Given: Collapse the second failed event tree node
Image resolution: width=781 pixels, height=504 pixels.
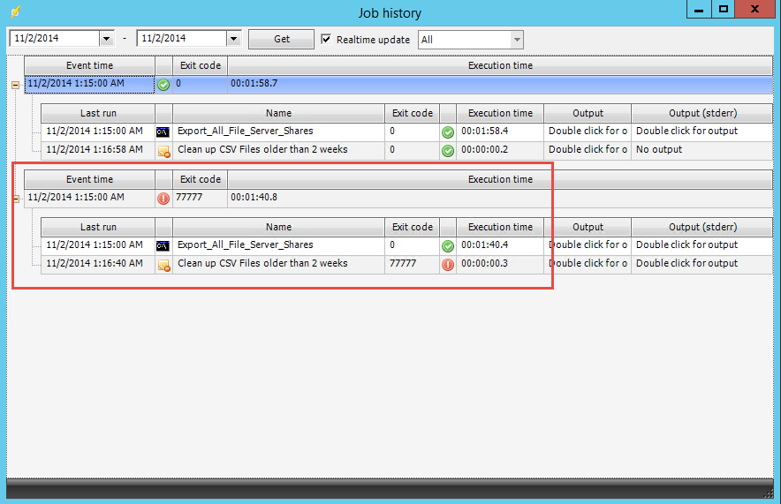Looking at the screenshot, I should [15, 199].
